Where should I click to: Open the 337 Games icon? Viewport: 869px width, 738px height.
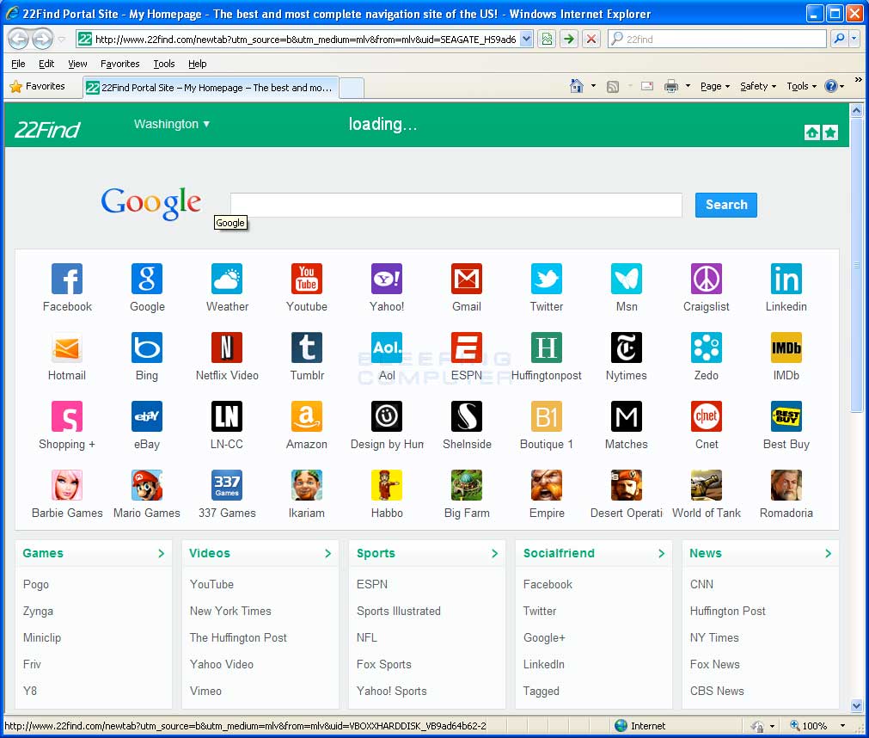point(227,484)
